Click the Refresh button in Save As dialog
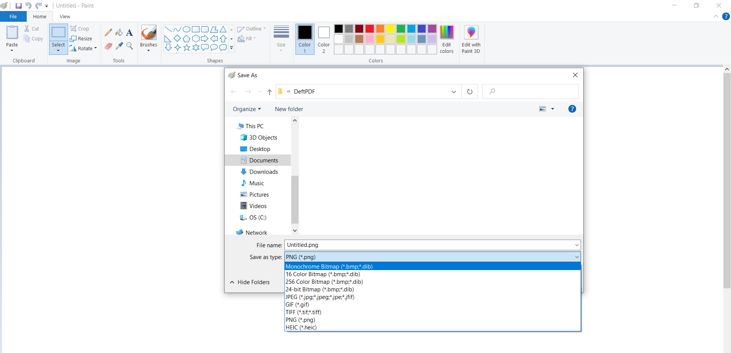 pyautogui.click(x=470, y=92)
